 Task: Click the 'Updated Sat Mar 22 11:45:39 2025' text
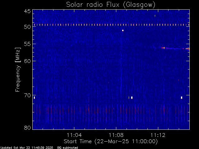point(27,148)
